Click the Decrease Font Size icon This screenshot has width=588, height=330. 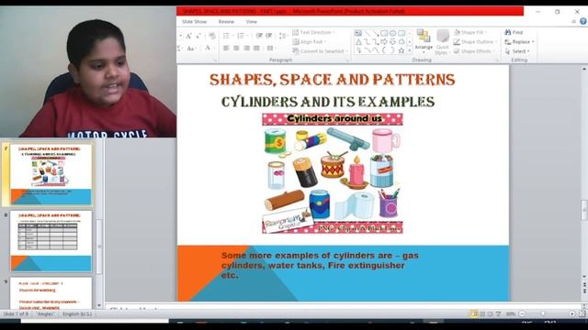(198, 36)
